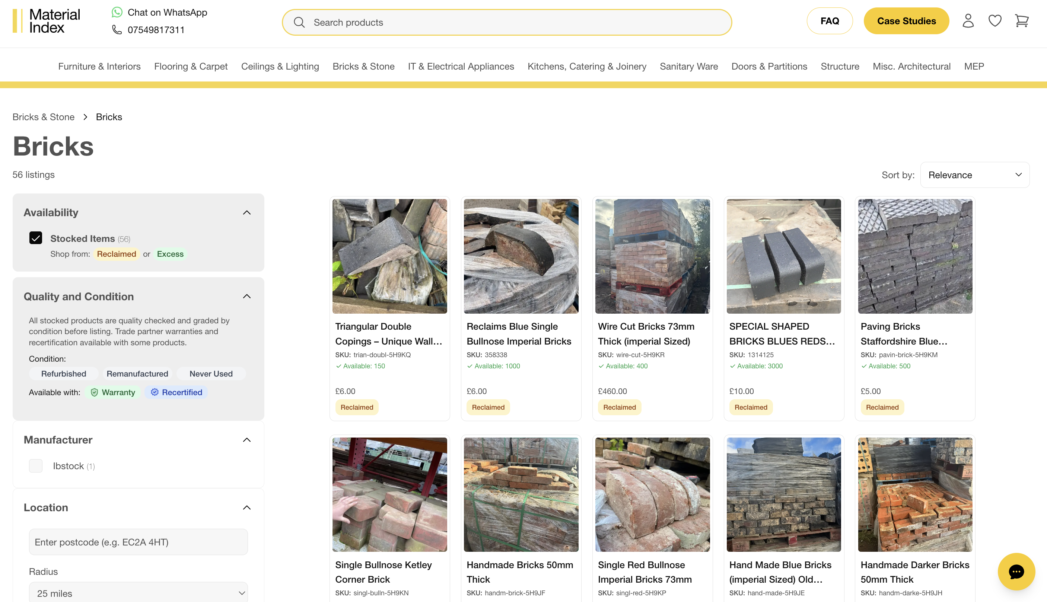Open the Wire Cut Bricks thumbnail
Image resolution: width=1047 pixels, height=602 pixels.
[652, 256]
